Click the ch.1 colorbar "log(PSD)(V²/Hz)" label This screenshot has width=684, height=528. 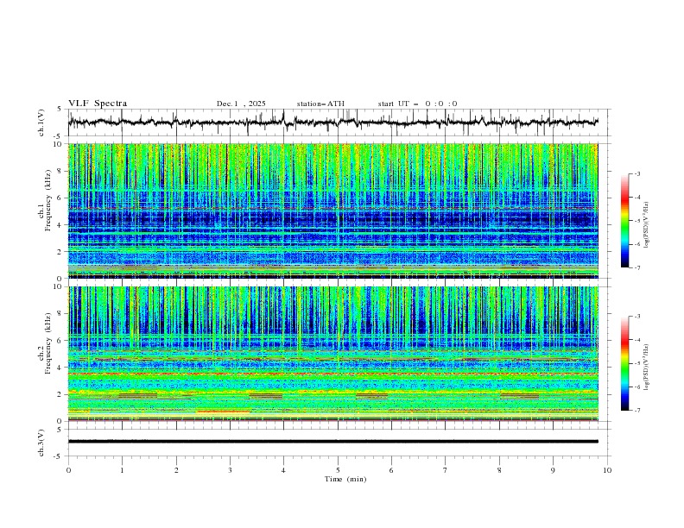point(646,225)
